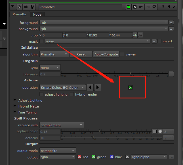
Task: Open the mask none dropdown
Action: (97, 41)
